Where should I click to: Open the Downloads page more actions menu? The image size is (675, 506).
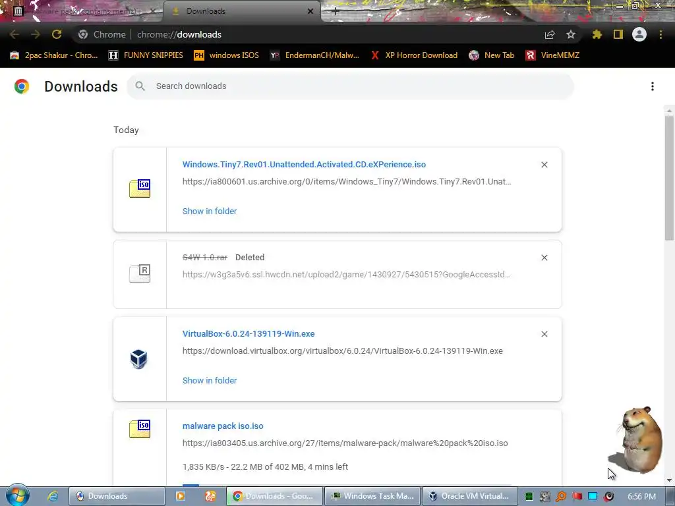pos(653,86)
